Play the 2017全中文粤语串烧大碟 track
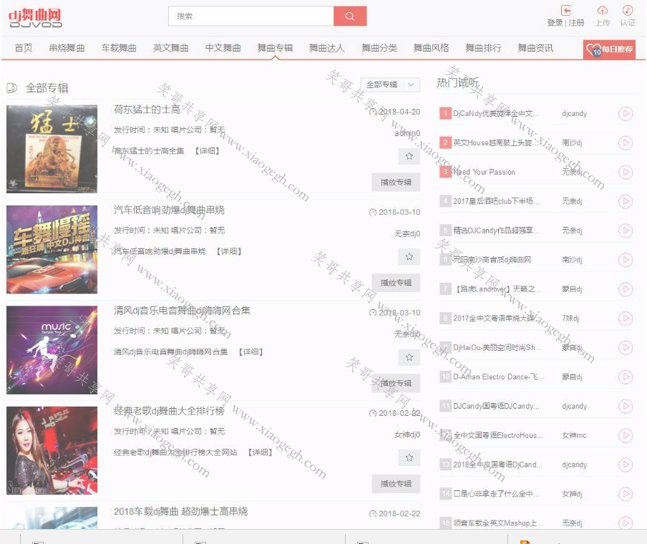This screenshot has width=647, height=544. click(x=626, y=319)
